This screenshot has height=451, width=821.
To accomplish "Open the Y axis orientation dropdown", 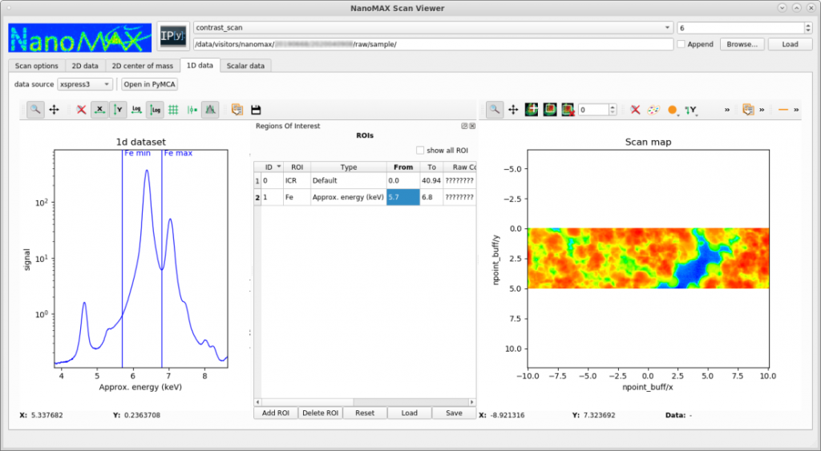I will coord(691,110).
